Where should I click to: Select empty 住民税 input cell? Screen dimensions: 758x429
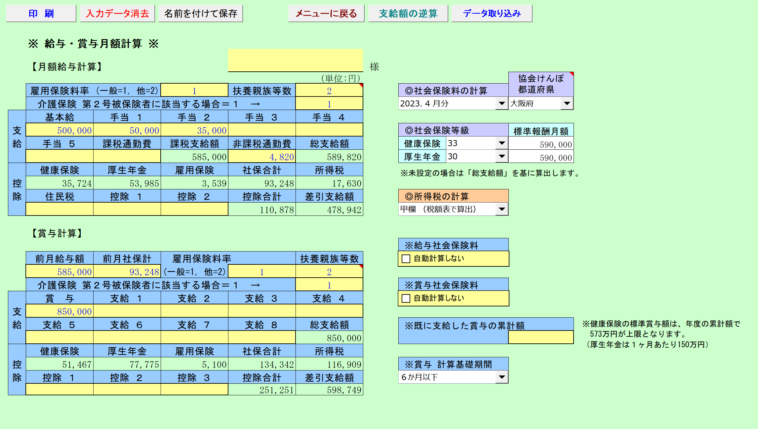60,209
